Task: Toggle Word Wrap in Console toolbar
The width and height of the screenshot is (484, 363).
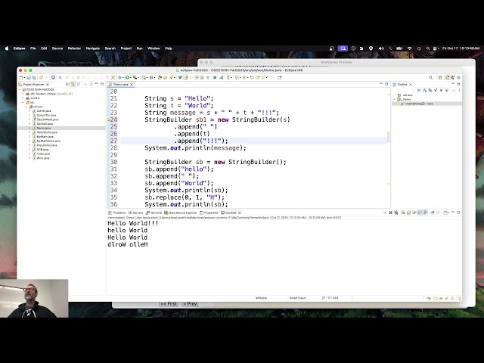Action: pos(414,213)
